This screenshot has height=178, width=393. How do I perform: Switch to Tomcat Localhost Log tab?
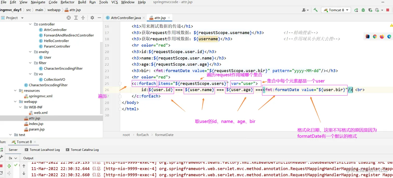click(43, 150)
